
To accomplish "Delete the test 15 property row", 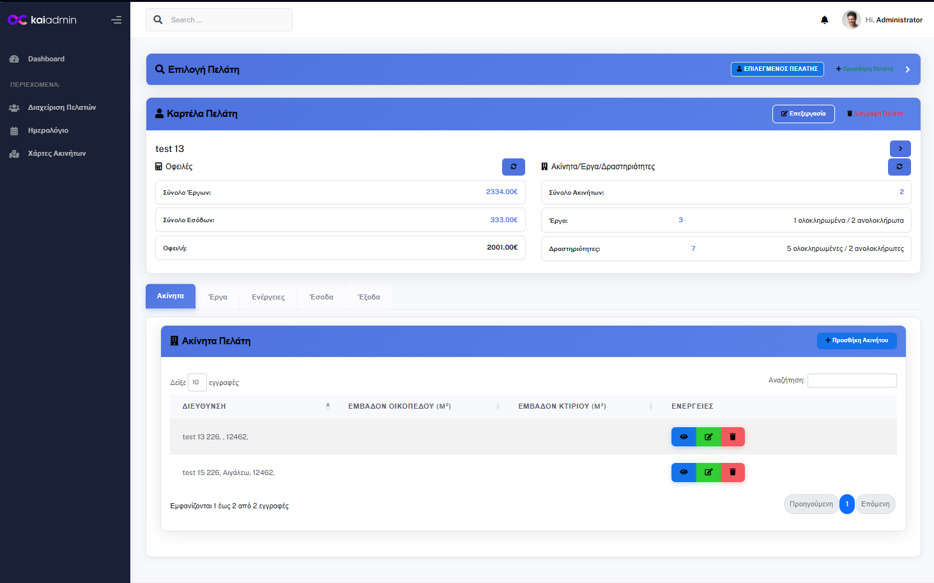I will pos(733,473).
